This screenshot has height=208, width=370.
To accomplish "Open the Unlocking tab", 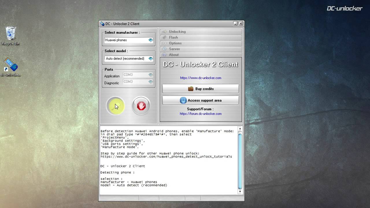I will click(x=201, y=32).
